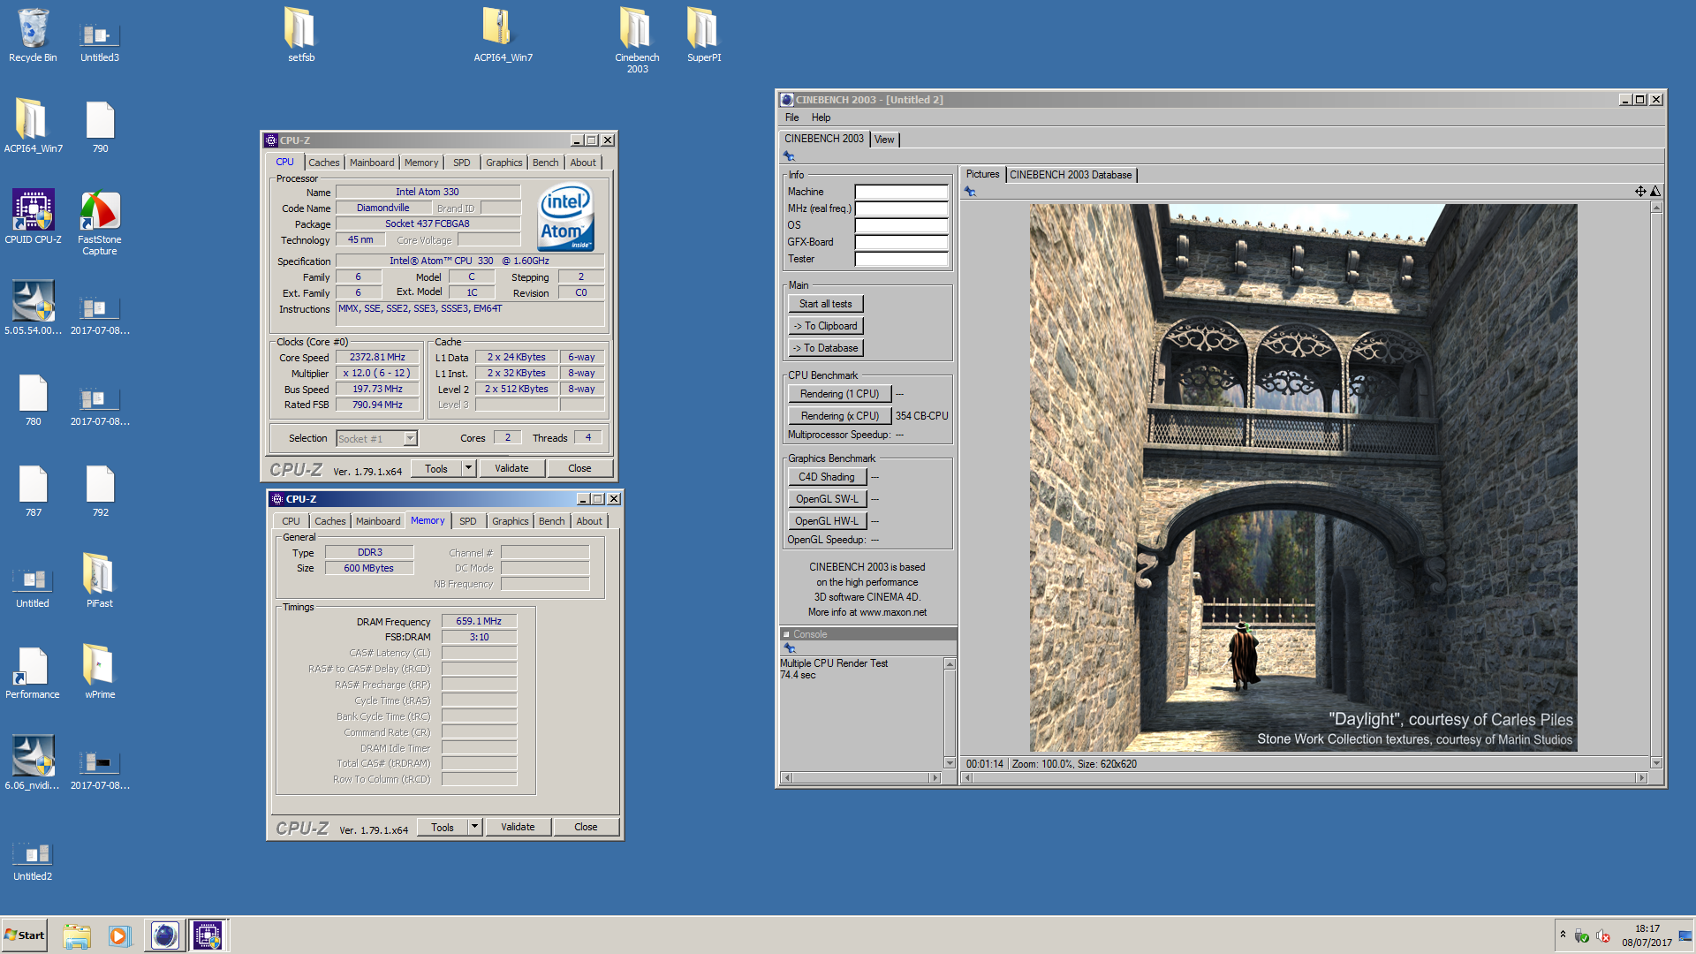Screen dimensions: 1696x954
Task: Select the SPD tab in Memory CPU-Z window
Action: [468, 521]
